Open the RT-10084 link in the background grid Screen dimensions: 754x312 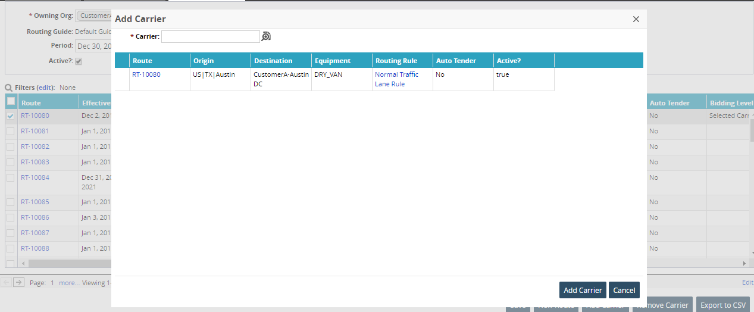35,177
